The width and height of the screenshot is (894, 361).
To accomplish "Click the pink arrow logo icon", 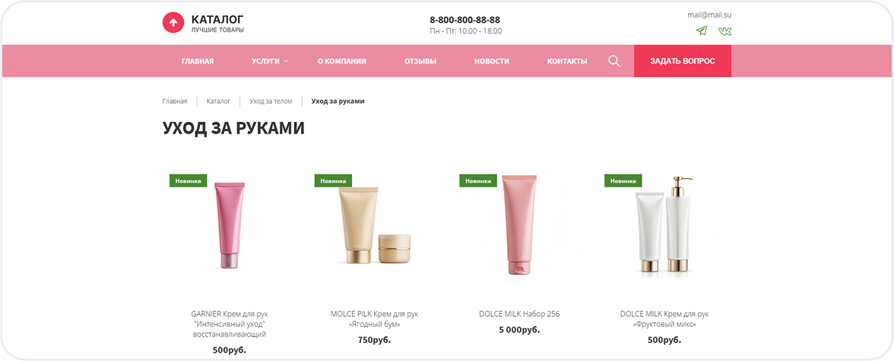I will (173, 23).
